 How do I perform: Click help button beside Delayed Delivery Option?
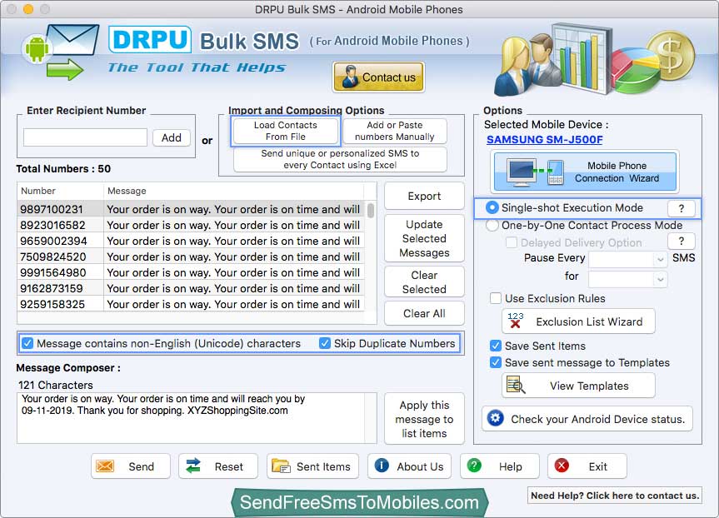click(x=681, y=242)
